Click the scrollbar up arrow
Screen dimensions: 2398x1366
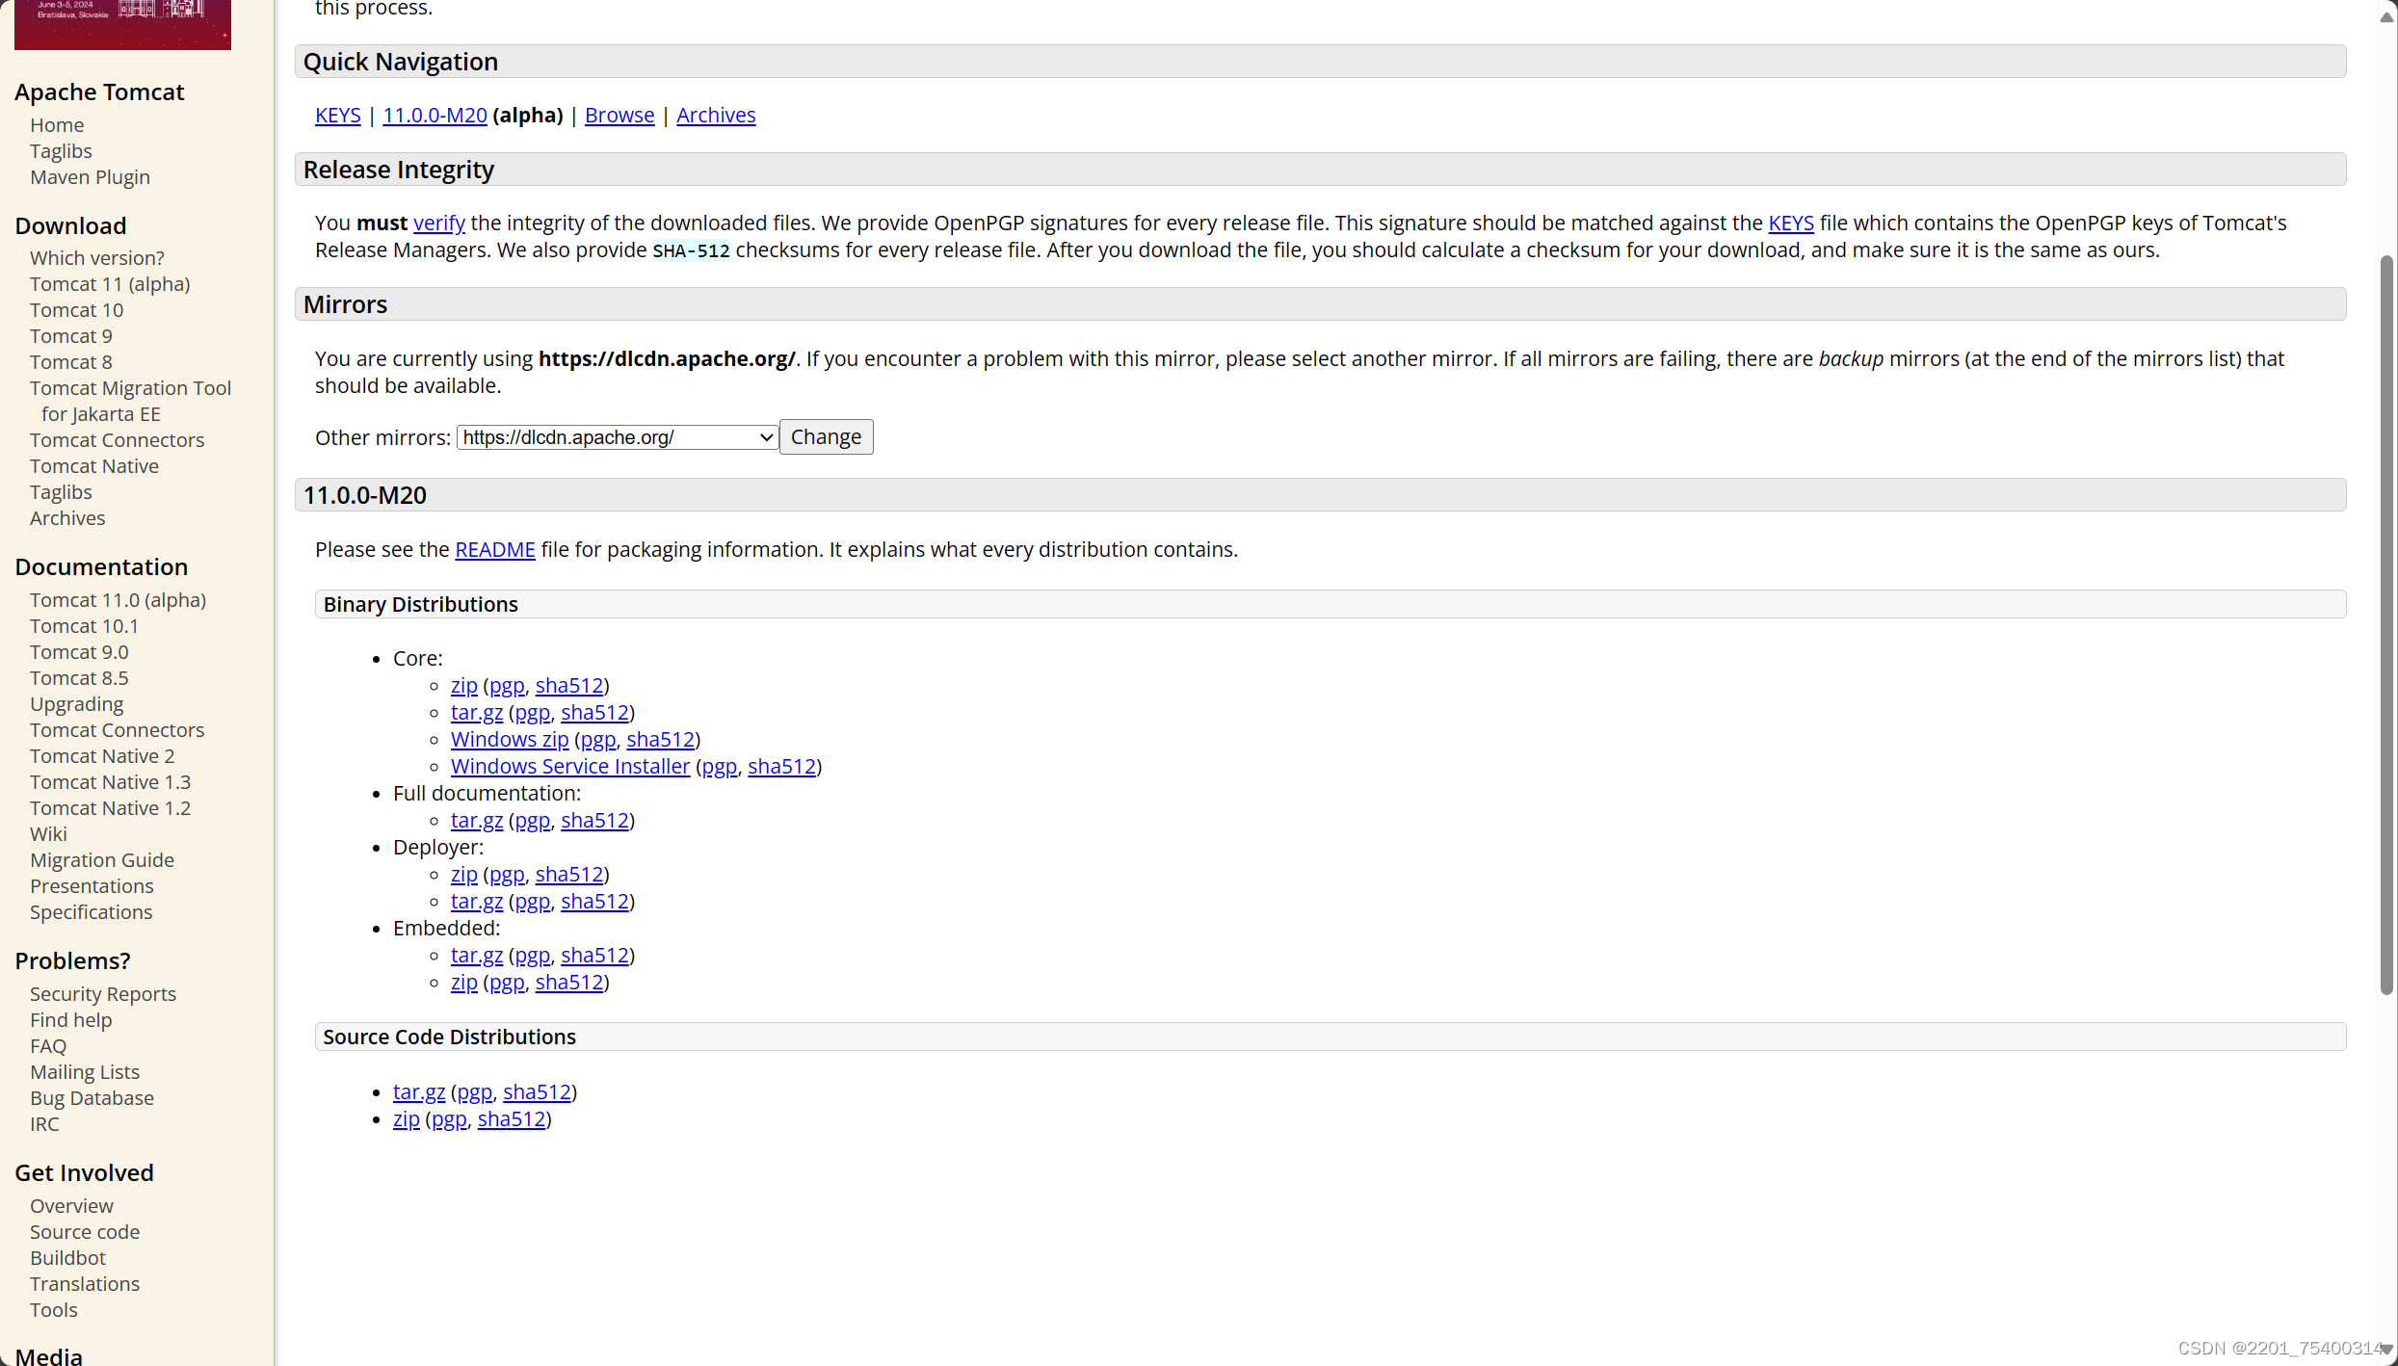[2385, 14]
